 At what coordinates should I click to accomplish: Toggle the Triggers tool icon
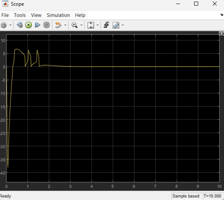click(107, 25)
